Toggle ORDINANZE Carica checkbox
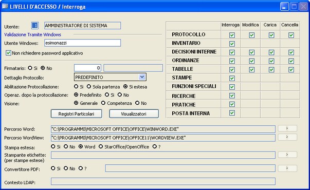The image size is (310, 190). point(271,61)
